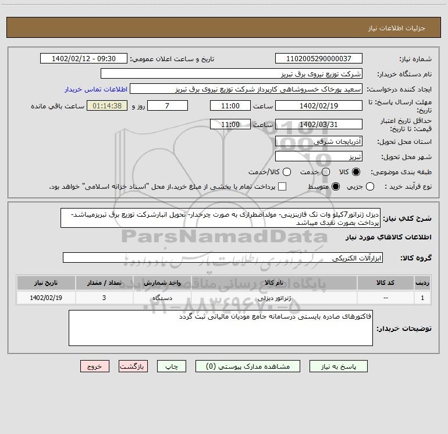Toggle the اسناد خزانه اسلامی payment checkbox

[x=282, y=186]
